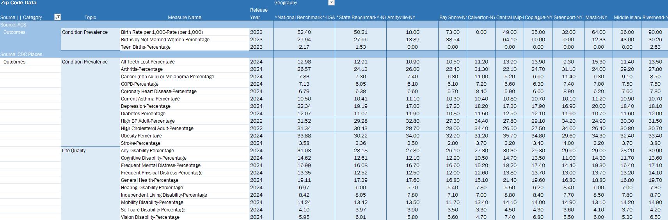Click the 'General Health-Percentage' measure

149,180
